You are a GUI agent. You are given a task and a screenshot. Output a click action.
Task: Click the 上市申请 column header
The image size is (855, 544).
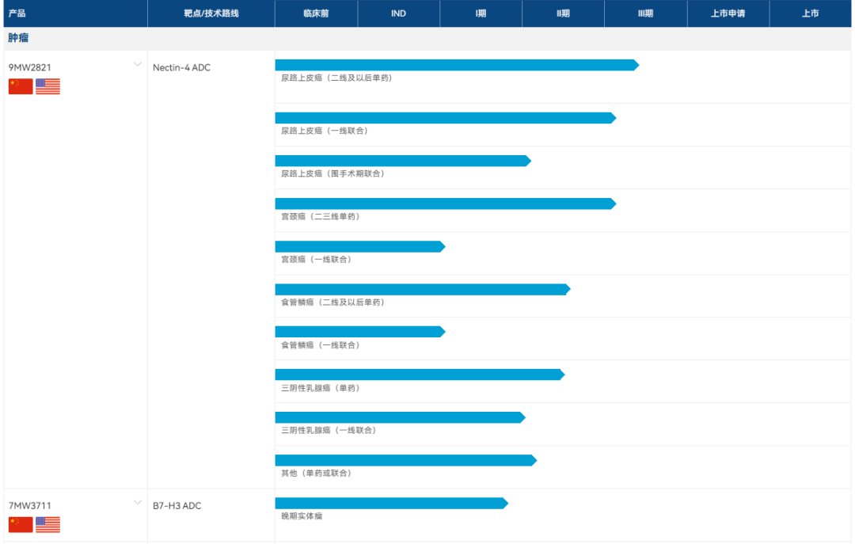click(728, 13)
